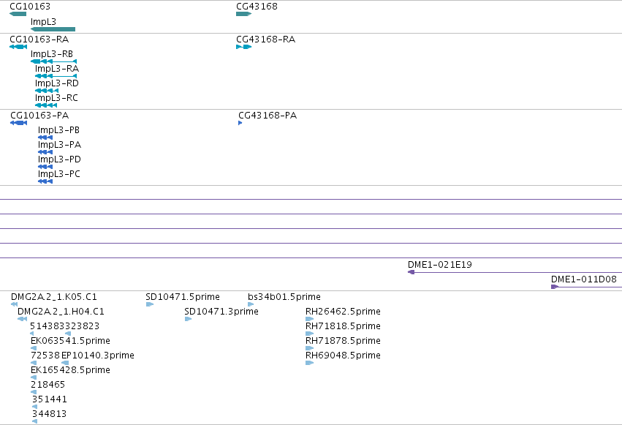Select the ImpL3-PB protein label
Image resolution: width=622 pixels, height=425 pixels.
58,130
